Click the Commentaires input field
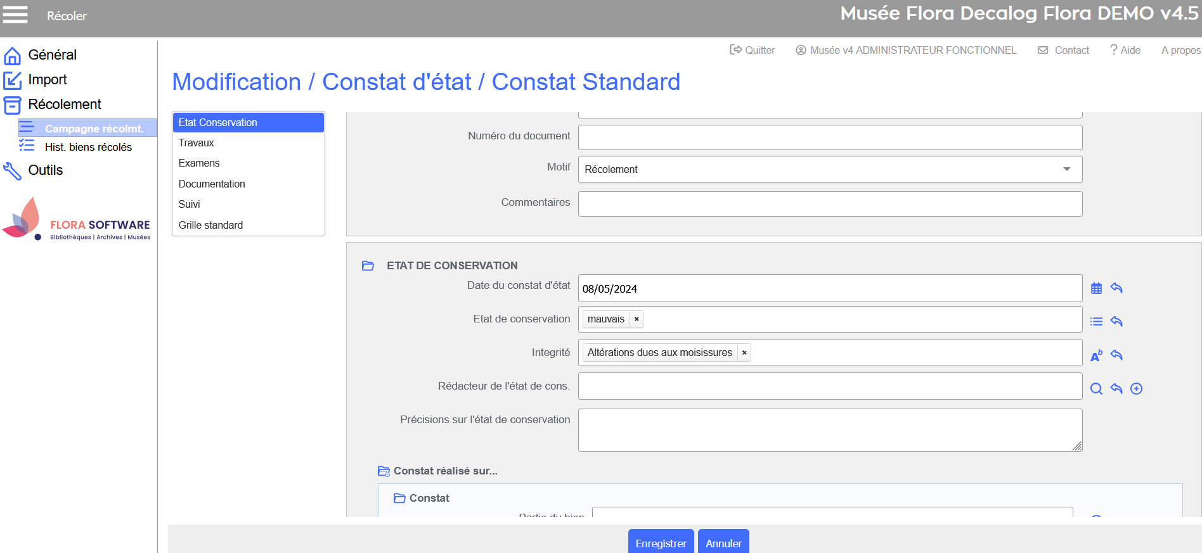This screenshot has height=553, width=1202. click(829, 204)
